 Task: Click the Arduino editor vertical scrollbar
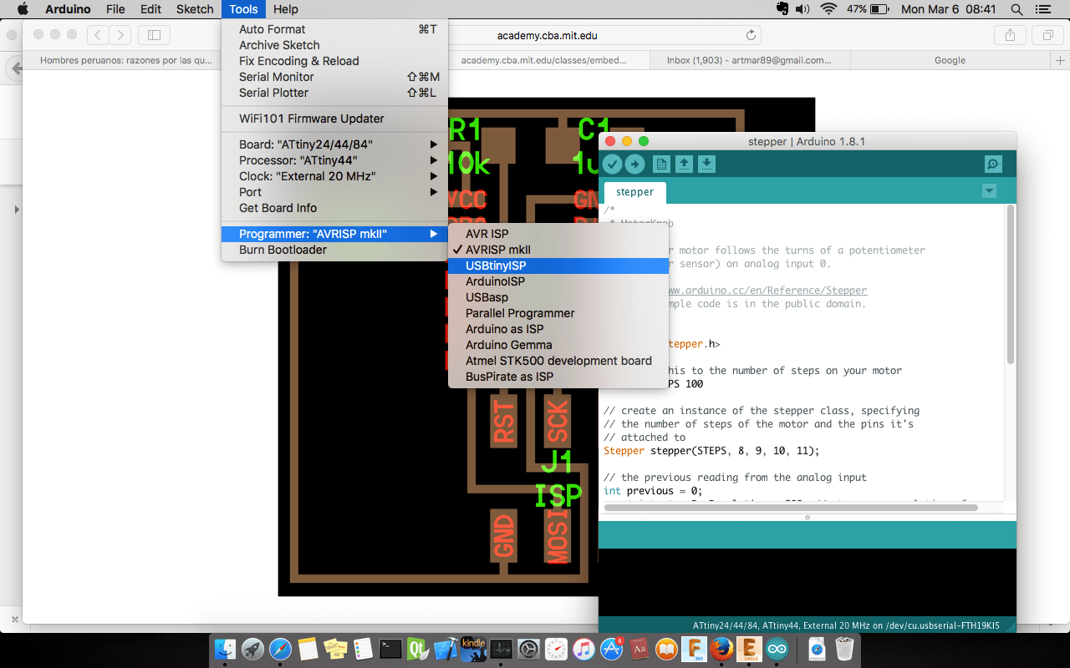1011,284
